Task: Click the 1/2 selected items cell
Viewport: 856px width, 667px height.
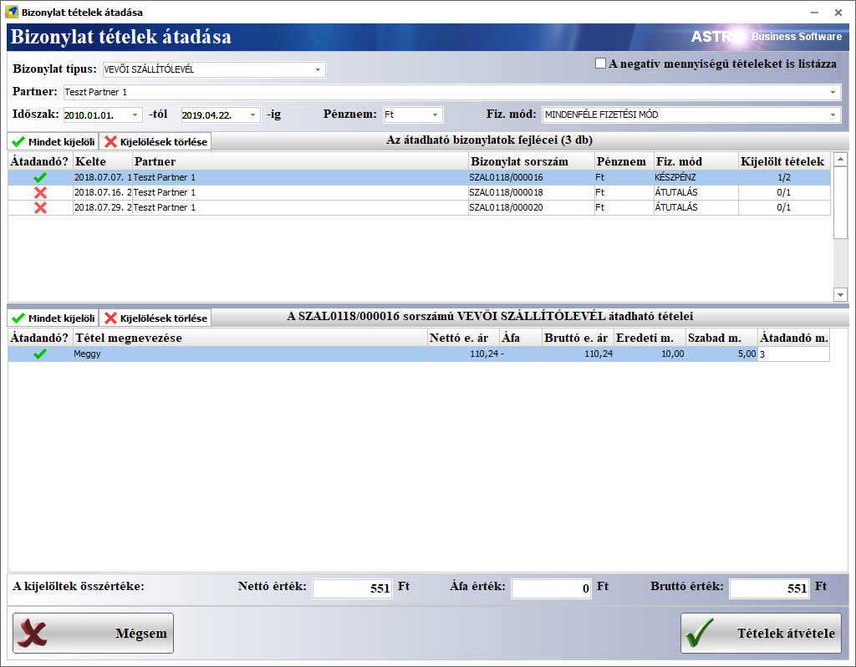Action: point(784,177)
